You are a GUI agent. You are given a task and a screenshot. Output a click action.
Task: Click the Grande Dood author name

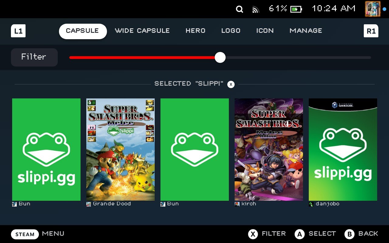click(112, 204)
